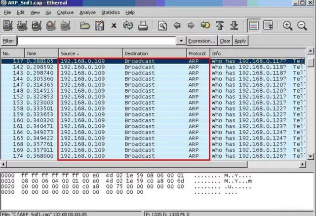Save capture file as icon
This screenshot has height=216, width=316.
[99, 26]
